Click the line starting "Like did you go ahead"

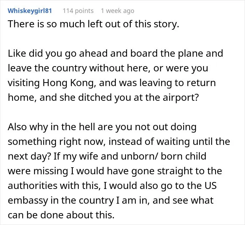tap(115, 54)
